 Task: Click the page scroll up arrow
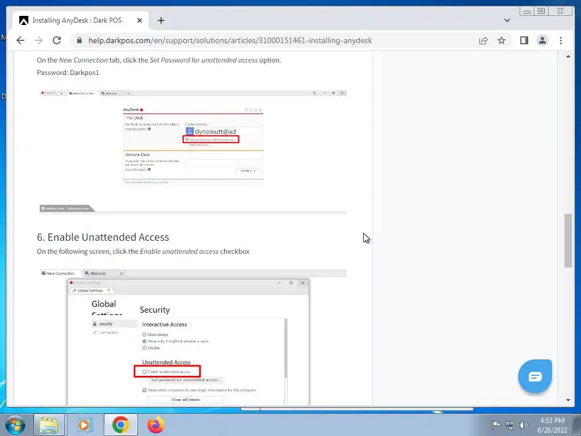tap(568, 56)
